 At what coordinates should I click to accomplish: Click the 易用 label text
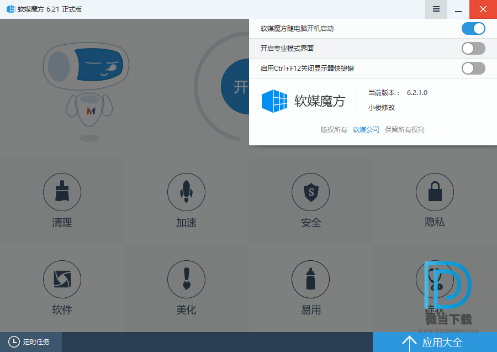(x=311, y=310)
